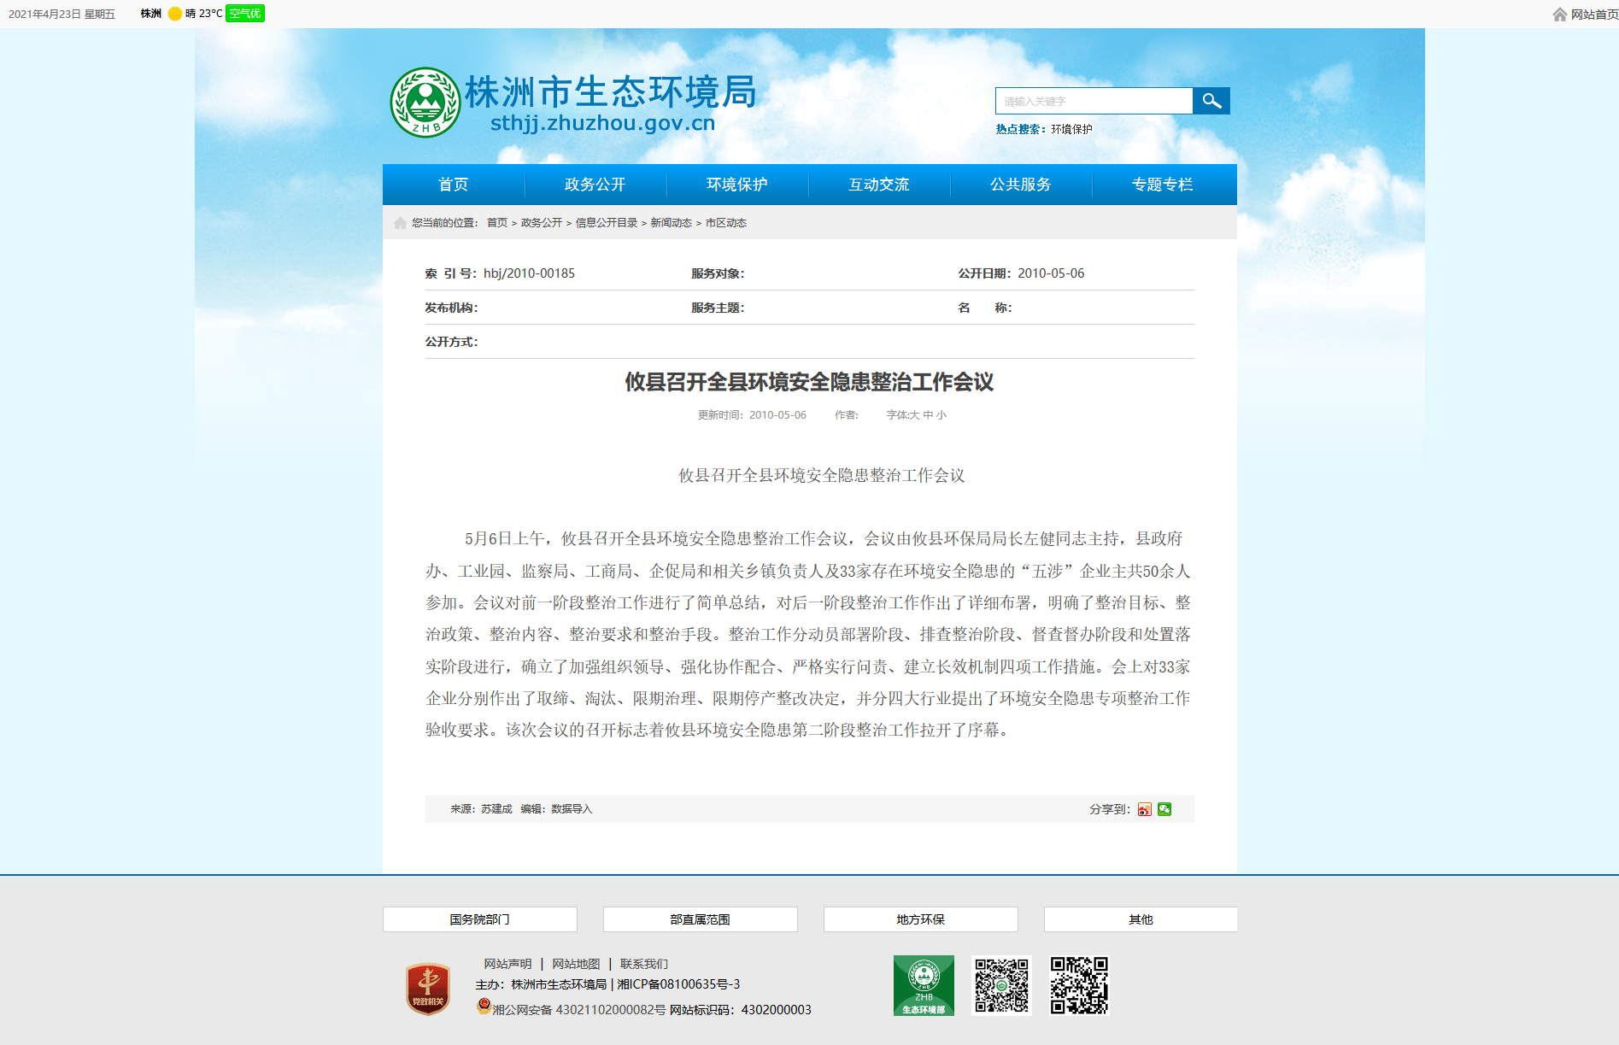Screen dimensions: 1619x1045
Task: Click the 政务公开 breadcrumb link
Action: point(542,223)
